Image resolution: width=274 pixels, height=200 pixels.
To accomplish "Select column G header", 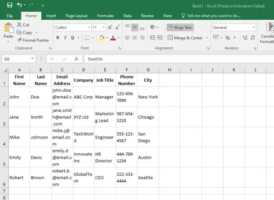I will [x=148, y=70].
